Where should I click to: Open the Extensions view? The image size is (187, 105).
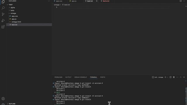click(3, 27)
